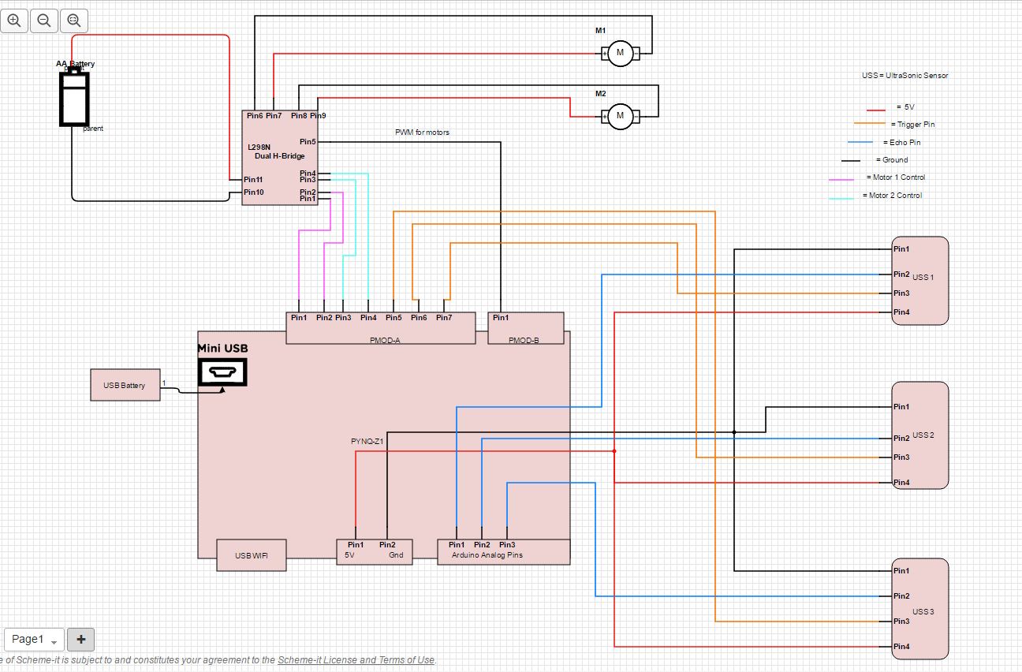
Task: Select the M2 motor symbol
Action: pyautogui.click(x=620, y=116)
